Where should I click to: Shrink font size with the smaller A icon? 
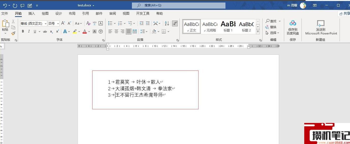(x=69, y=23)
